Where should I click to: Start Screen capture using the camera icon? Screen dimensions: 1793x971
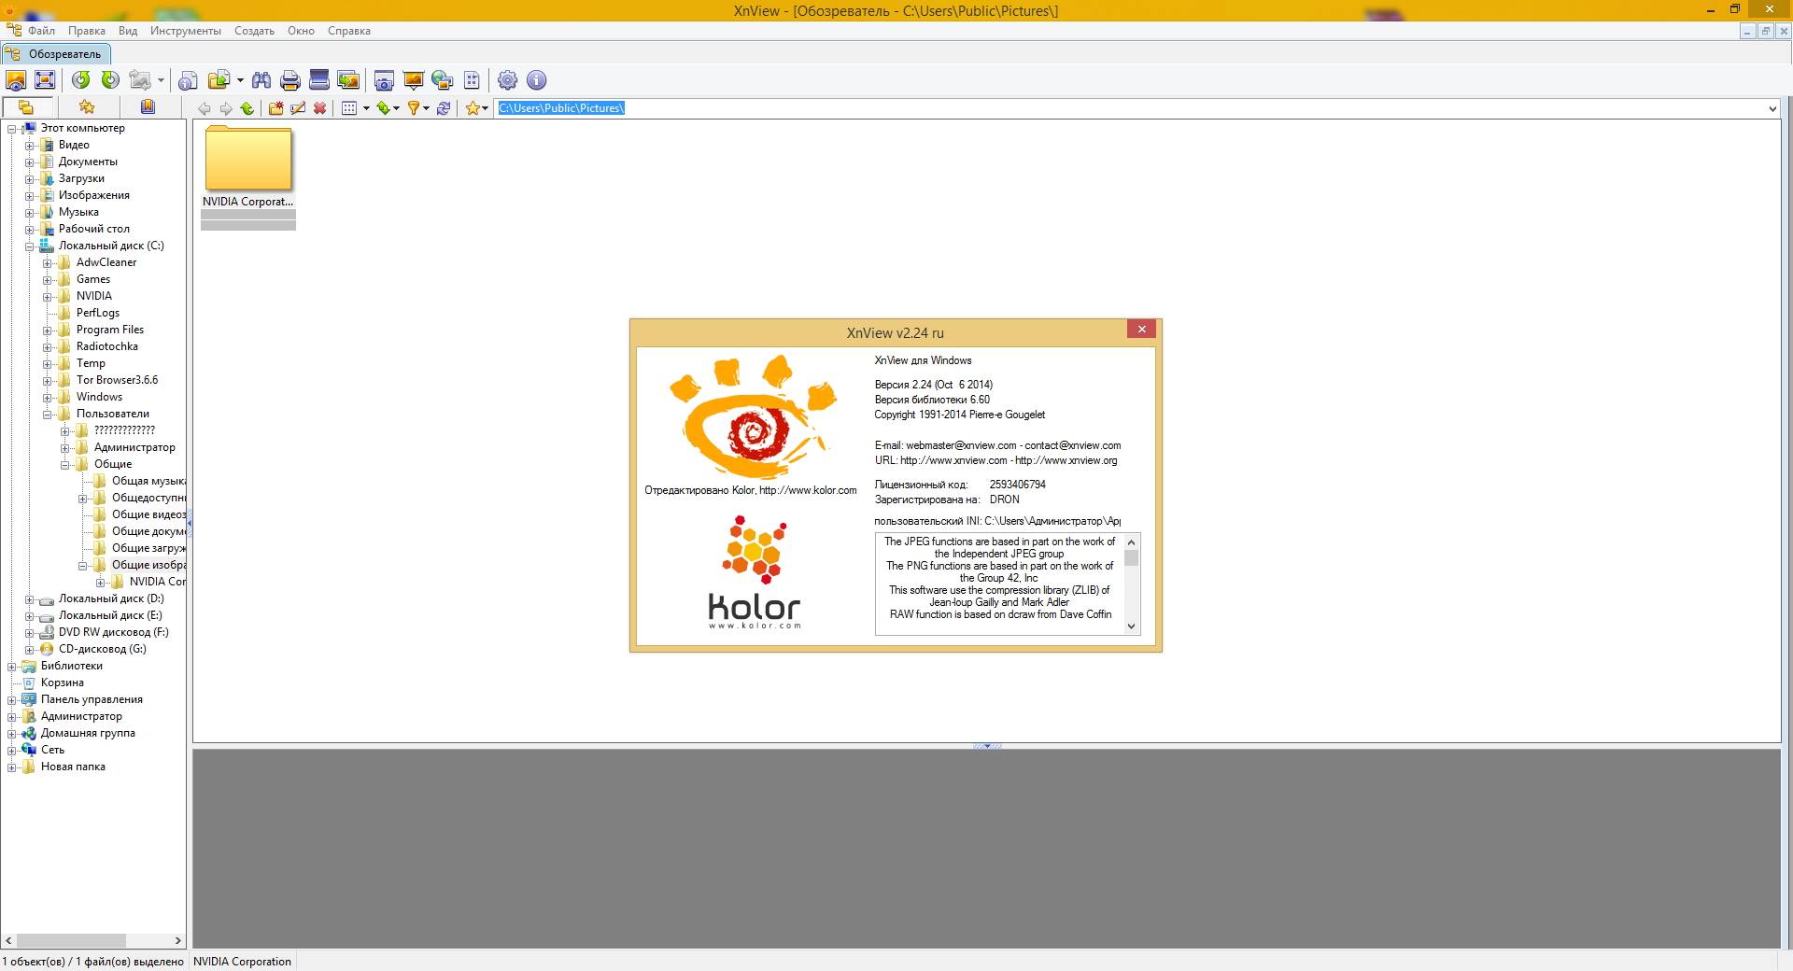coord(384,80)
